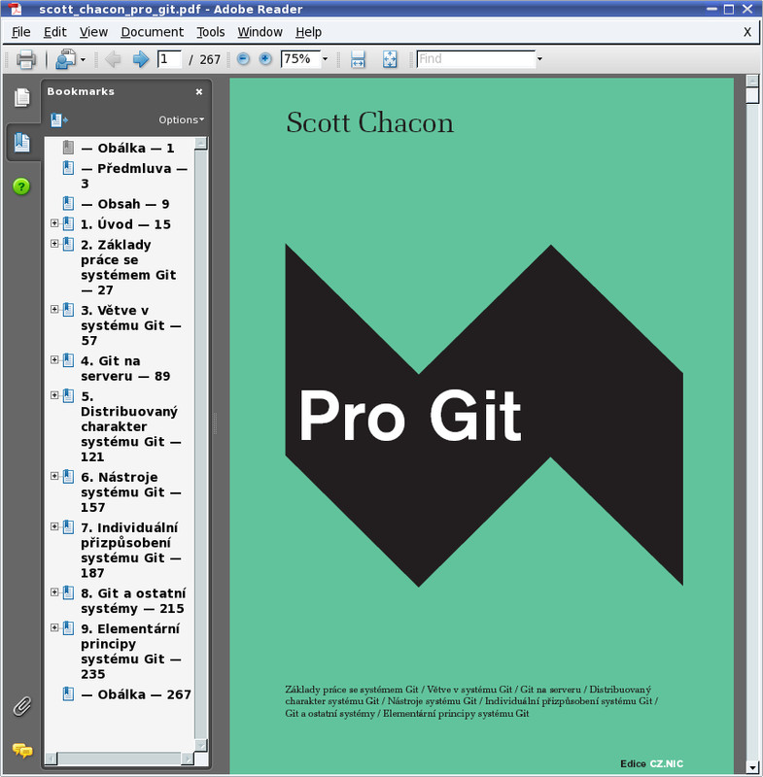Open the collaborate/share toolbar icon
The width and height of the screenshot is (763, 777).
(65, 59)
